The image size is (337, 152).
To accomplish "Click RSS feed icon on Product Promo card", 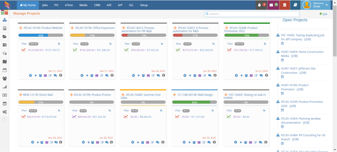I will click(x=110, y=110).
